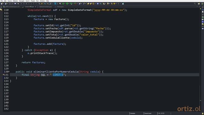Open the Help menu
This screenshot has width=204, height=115.
47,1
